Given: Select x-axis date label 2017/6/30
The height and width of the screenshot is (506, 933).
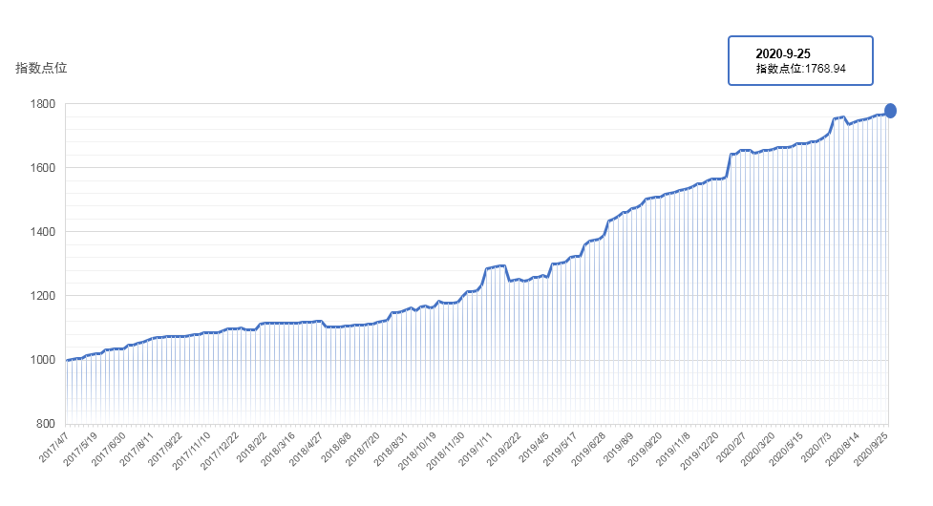Looking at the screenshot, I should pyautogui.click(x=108, y=449).
